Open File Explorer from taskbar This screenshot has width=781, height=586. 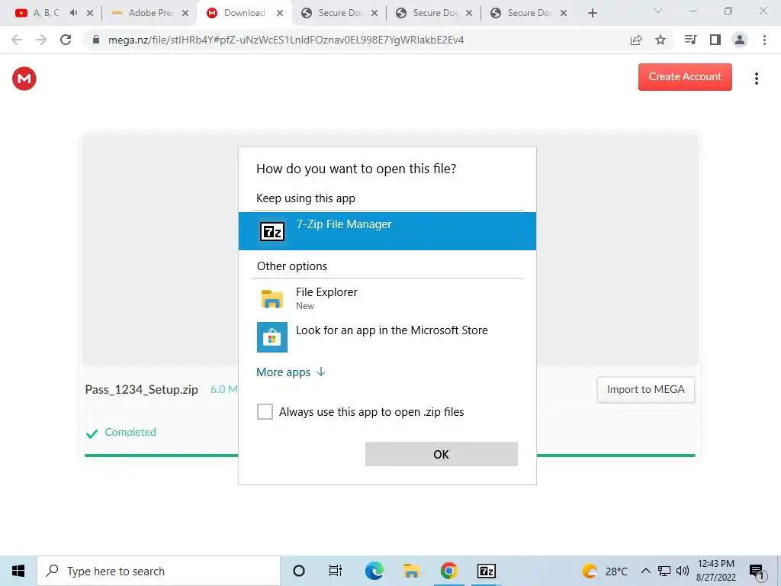click(x=411, y=571)
